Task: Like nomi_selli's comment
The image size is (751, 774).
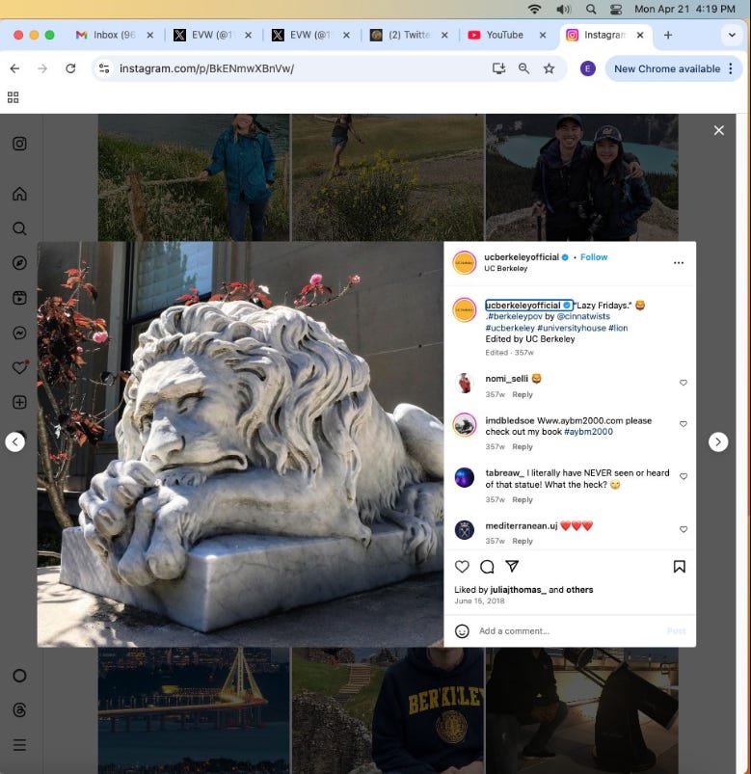Action: 684,383
